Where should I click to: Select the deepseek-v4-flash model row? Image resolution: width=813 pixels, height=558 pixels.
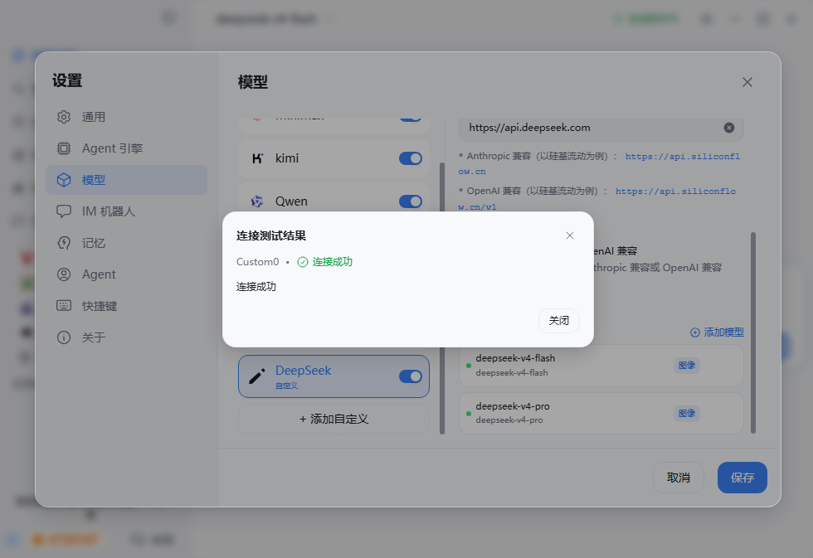click(601, 366)
